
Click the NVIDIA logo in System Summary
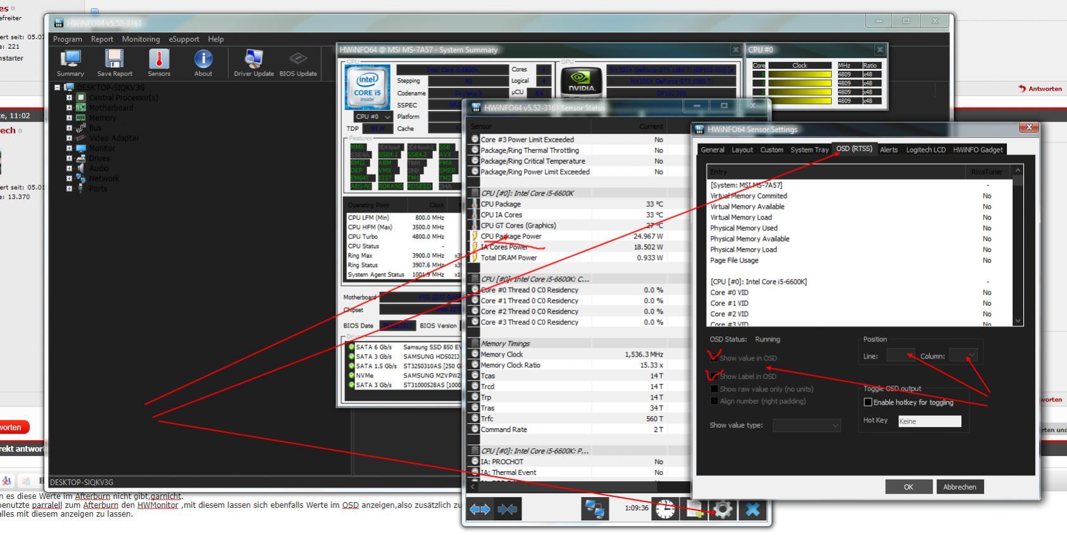[x=581, y=82]
